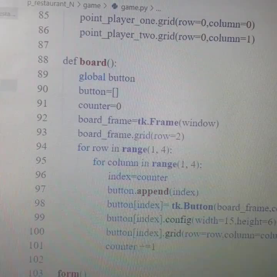Click on 'counter +=1' line
Viewport: 277px width, 277px height.
pos(130,247)
